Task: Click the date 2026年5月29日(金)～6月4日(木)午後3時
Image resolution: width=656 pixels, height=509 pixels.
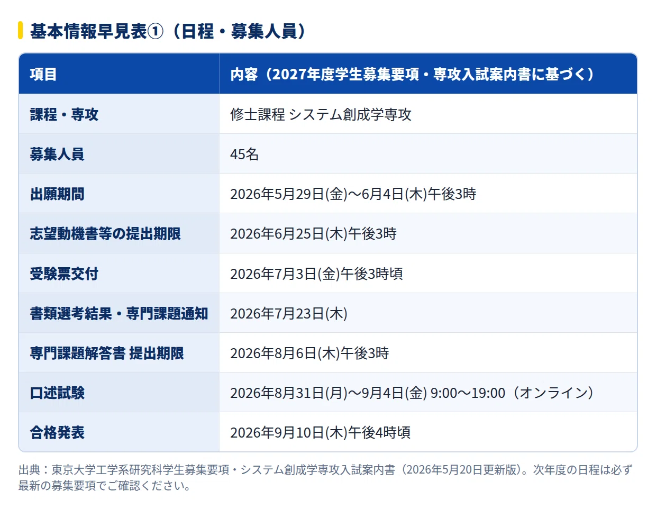Action: (353, 194)
